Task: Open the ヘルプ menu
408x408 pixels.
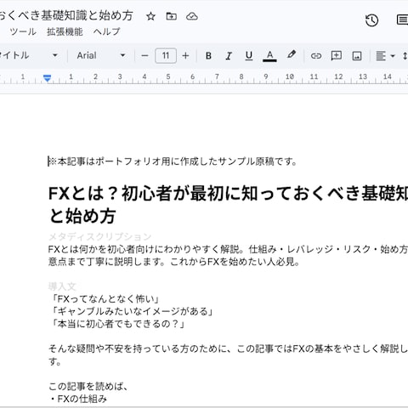Action: 107,31
